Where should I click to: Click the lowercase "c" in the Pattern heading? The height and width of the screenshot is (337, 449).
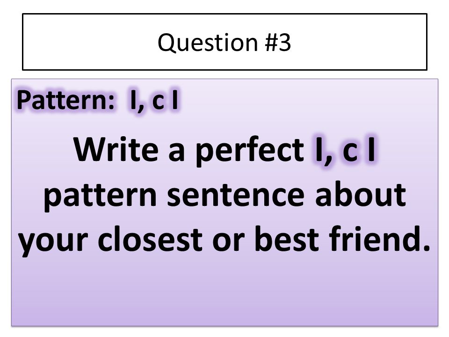(159, 102)
